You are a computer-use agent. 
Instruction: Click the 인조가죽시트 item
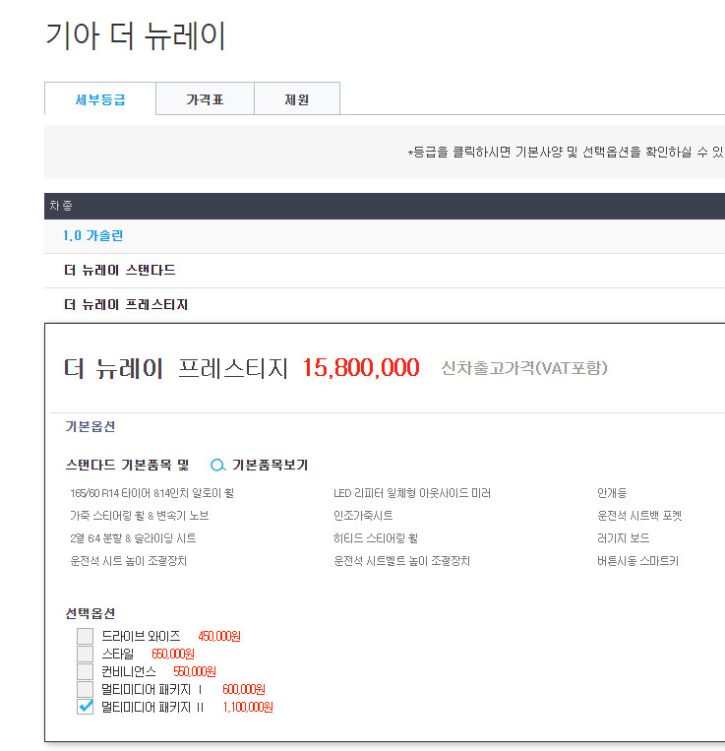point(363,516)
